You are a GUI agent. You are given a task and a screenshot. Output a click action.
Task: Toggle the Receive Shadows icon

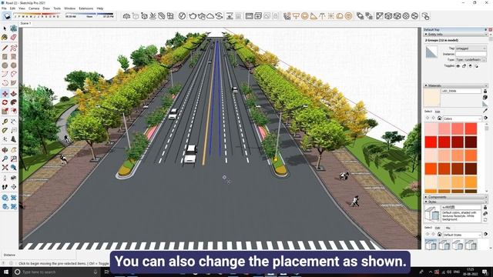point(471,66)
